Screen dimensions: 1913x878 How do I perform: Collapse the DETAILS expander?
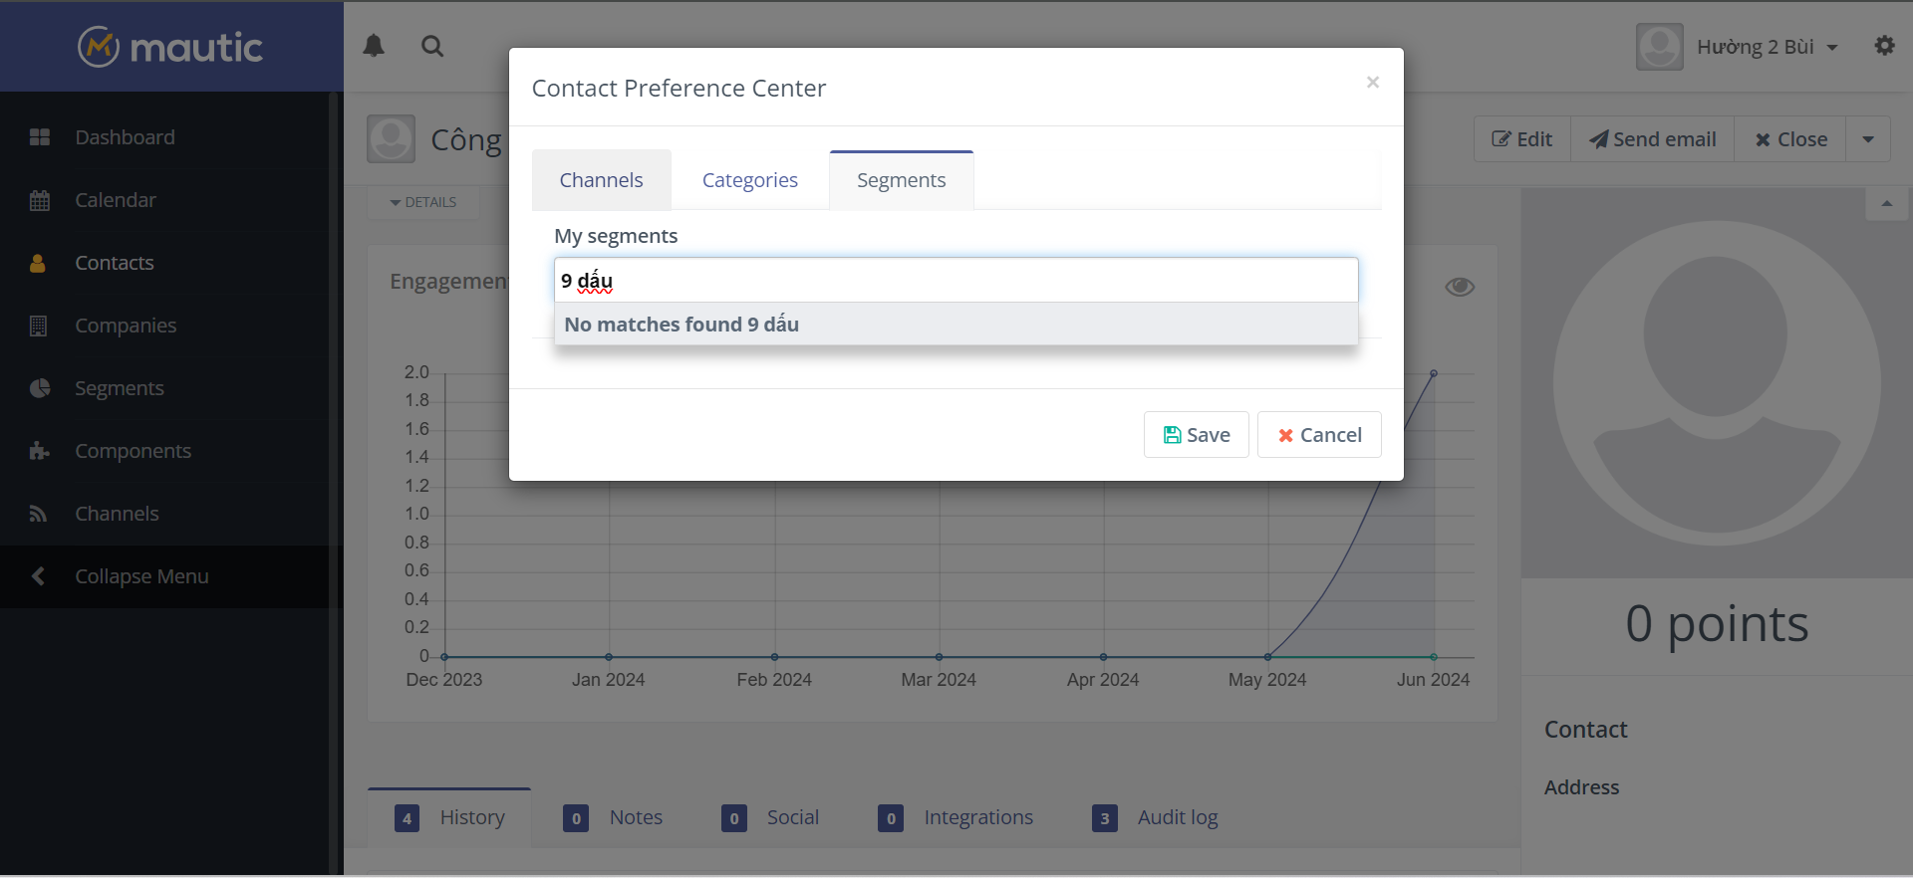point(423,202)
